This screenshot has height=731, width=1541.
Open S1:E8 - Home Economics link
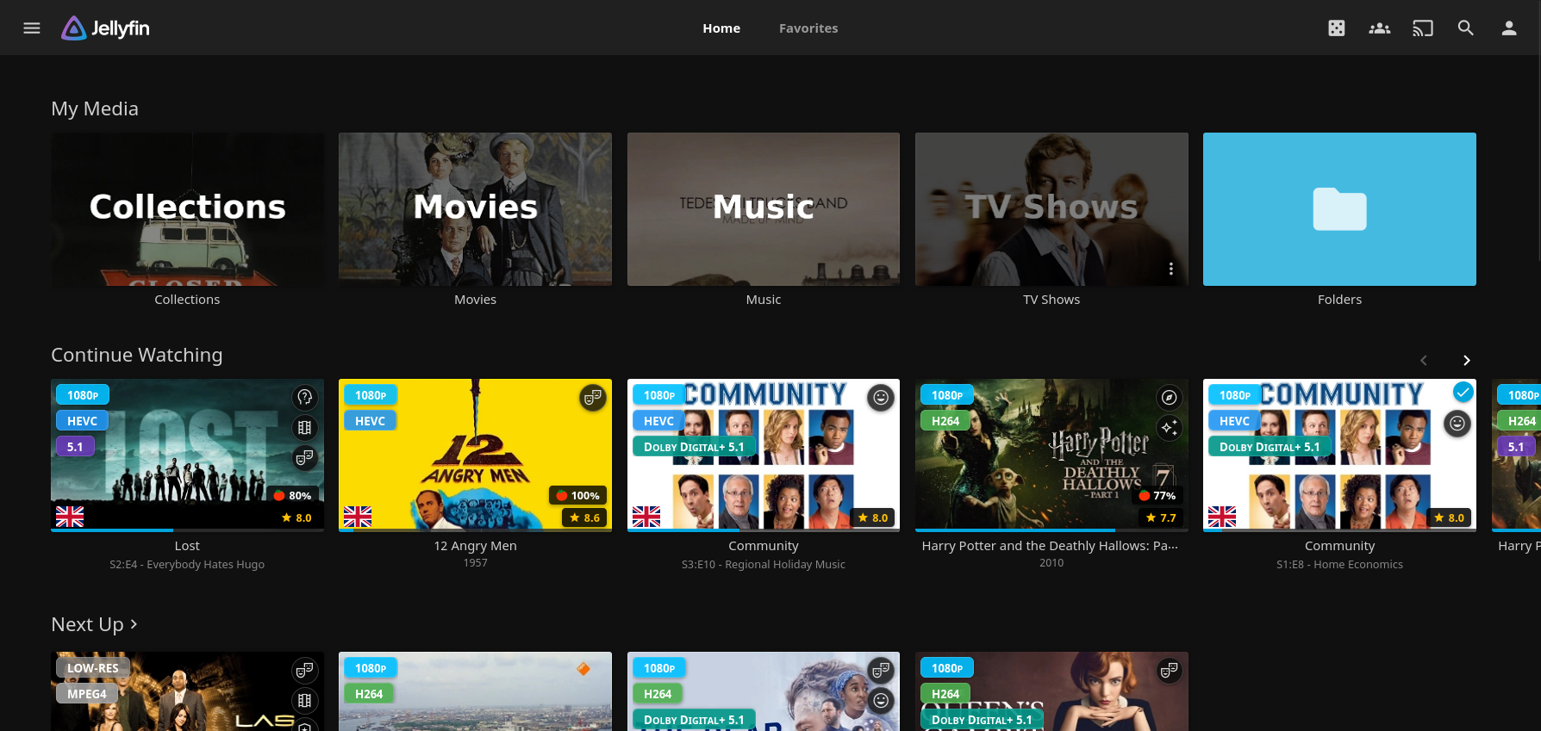click(x=1339, y=565)
